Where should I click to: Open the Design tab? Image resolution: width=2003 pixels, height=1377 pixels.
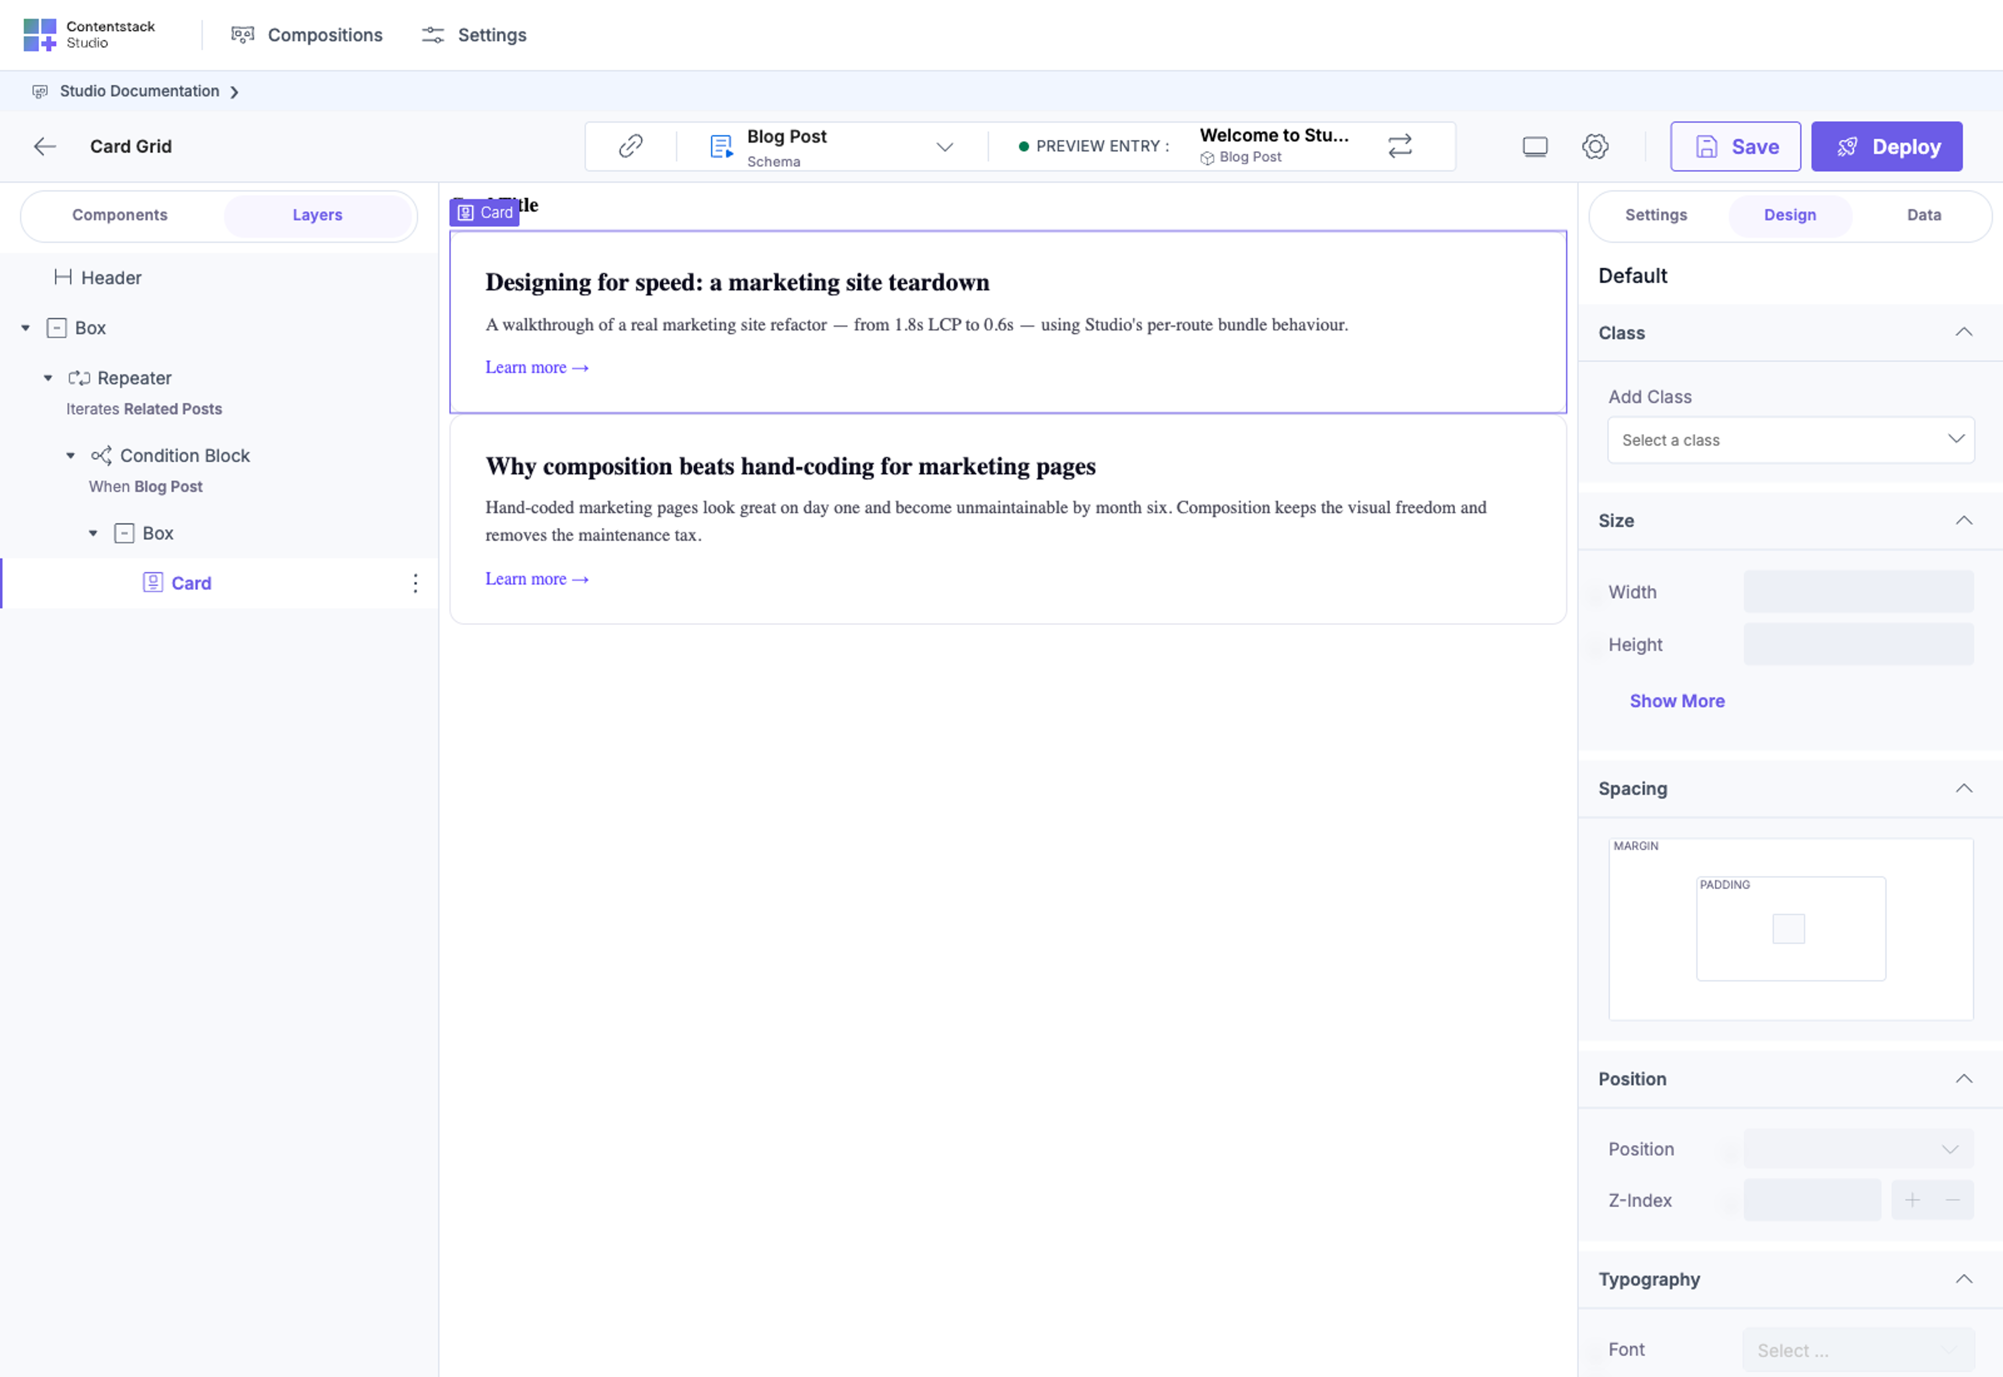[x=1789, y=215]
